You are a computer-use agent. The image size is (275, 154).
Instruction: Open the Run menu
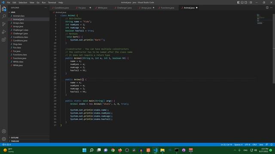pos(44,3)
